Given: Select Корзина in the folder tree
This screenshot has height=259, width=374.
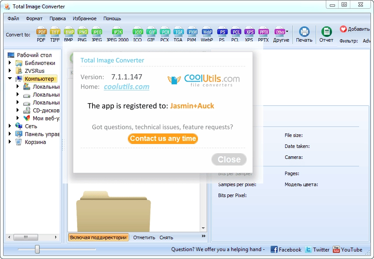Looking at the screenshot, I should point(35,142).
